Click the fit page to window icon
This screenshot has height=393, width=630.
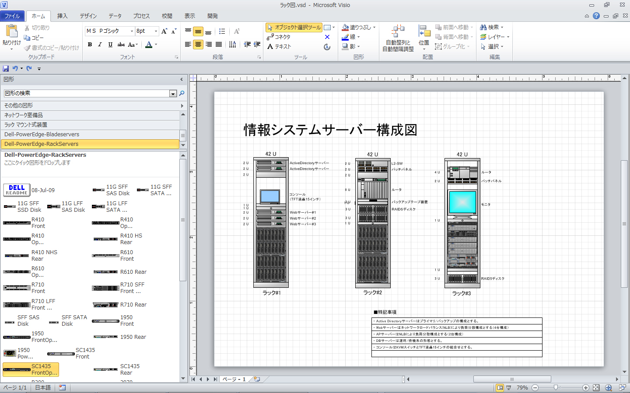pyautogui.click(x=596, y=388)
